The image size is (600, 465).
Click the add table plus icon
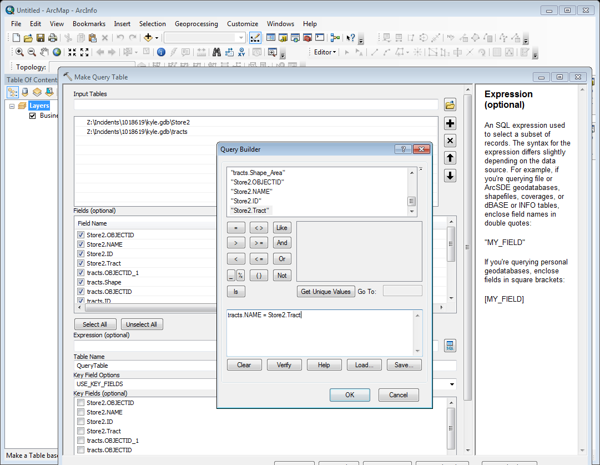[450, 123]
